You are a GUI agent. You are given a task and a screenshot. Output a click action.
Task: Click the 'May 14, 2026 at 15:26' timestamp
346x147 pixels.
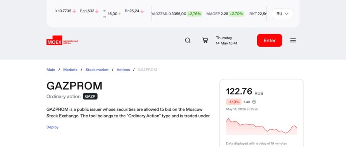(x=242, y=109)
